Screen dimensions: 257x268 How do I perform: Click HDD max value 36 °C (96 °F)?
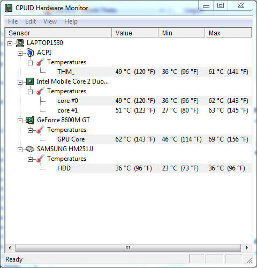tap(226, 168)
